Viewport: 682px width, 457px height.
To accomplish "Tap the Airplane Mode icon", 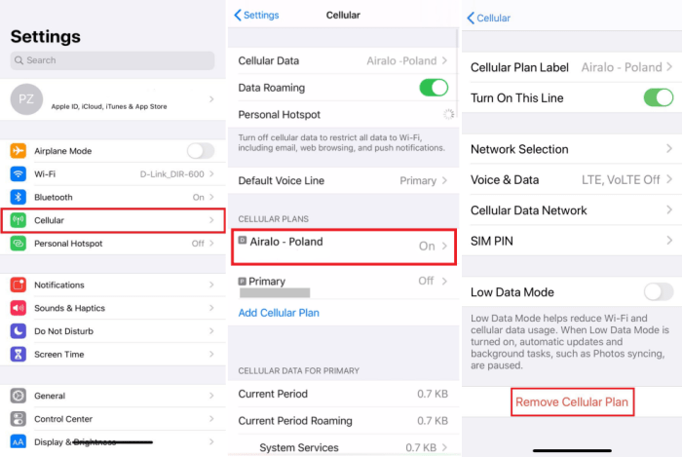I will [x=19, y=151].
